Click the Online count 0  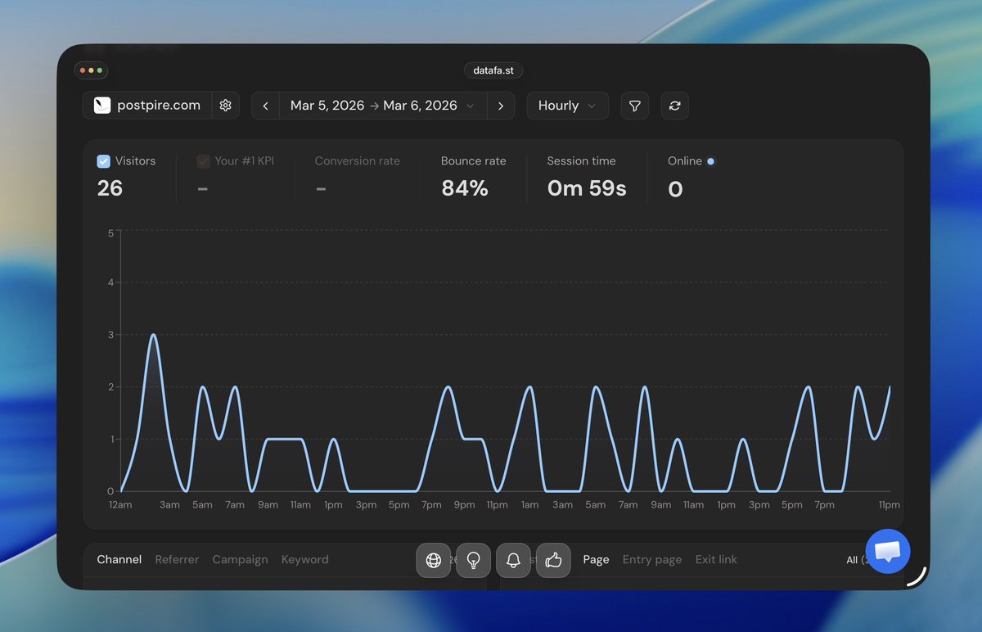coord(675,189)
